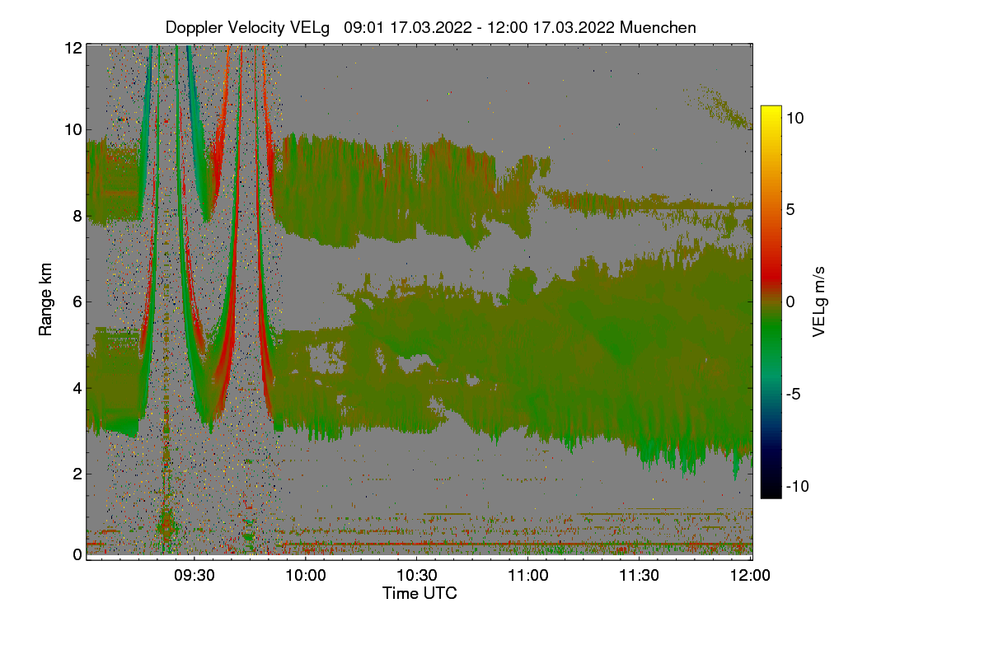Image resolution: width=989 pixels, height=659 pixels.
Task: Click the range axis label 8
Action: tap(77, 216)
